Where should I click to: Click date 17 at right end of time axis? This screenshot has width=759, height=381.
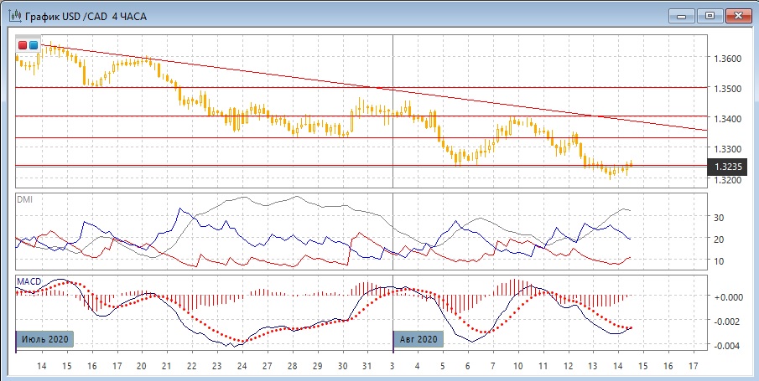[693, 367]
